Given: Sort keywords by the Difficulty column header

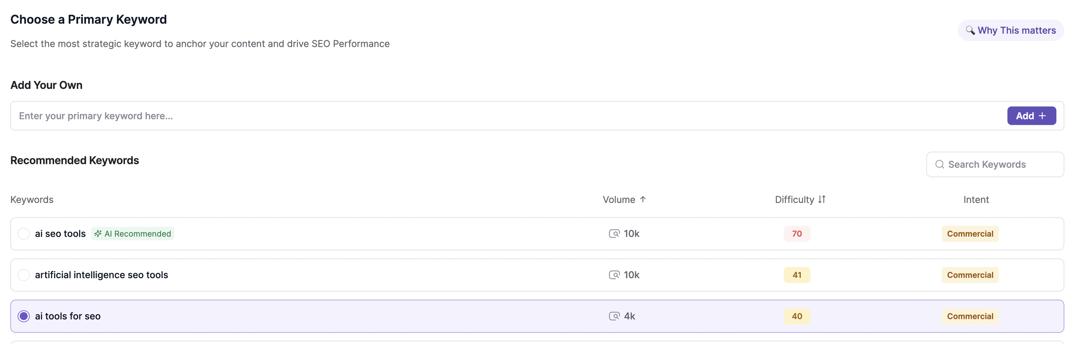Looking at the screenshot, I should tap(794, 200).
